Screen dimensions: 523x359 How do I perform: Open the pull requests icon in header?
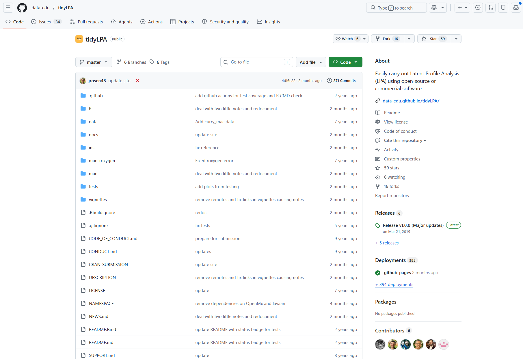pyautogui.click(x=490, y=8)
